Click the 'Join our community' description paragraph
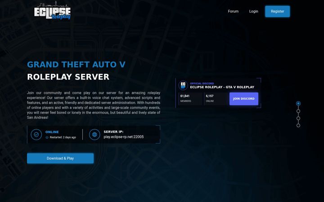This screenshot has height=202, width=324. tap(94, 105)
